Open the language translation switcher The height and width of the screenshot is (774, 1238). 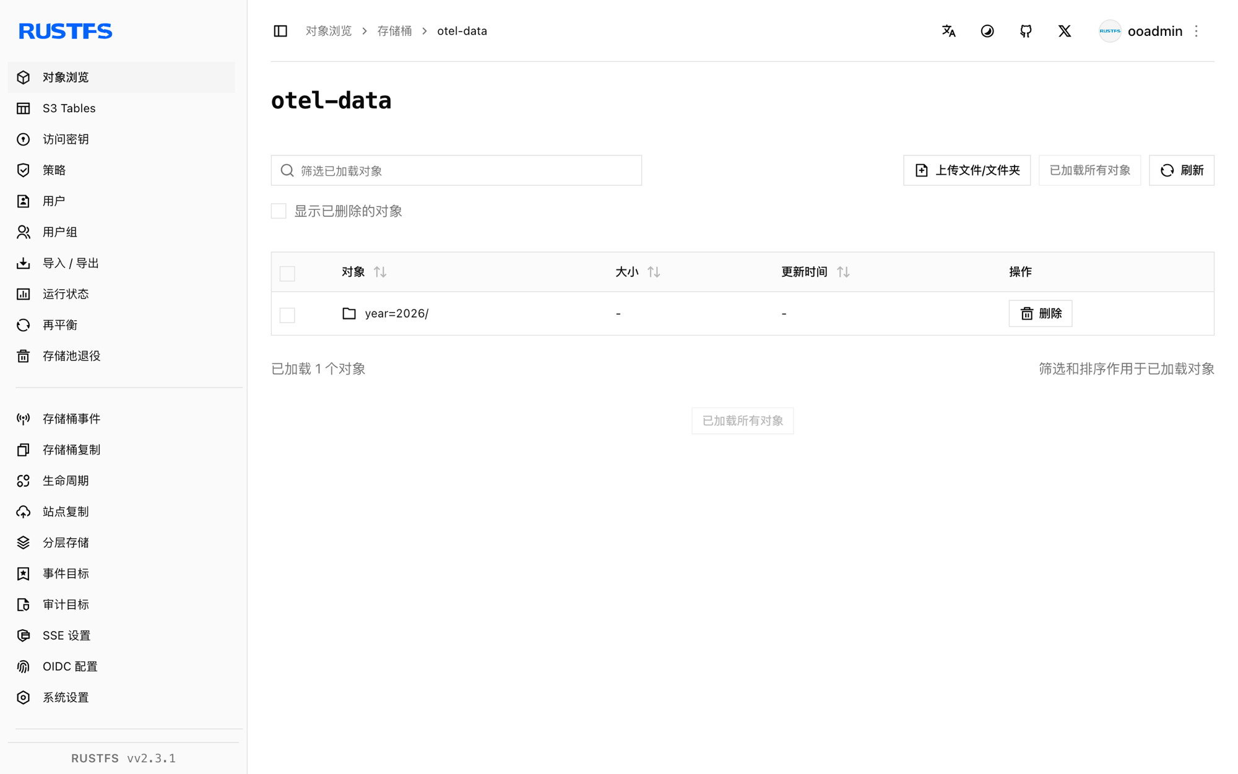(948, 31)
